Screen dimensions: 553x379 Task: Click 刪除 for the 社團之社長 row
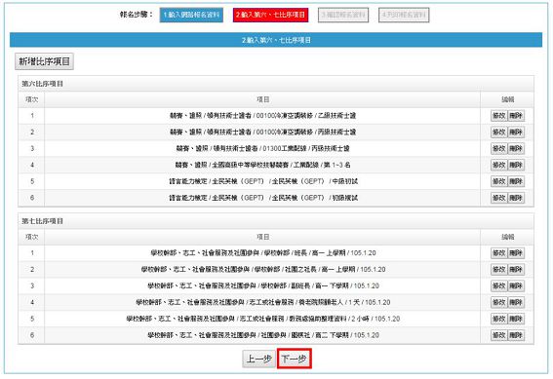click(x=516, y=270)
